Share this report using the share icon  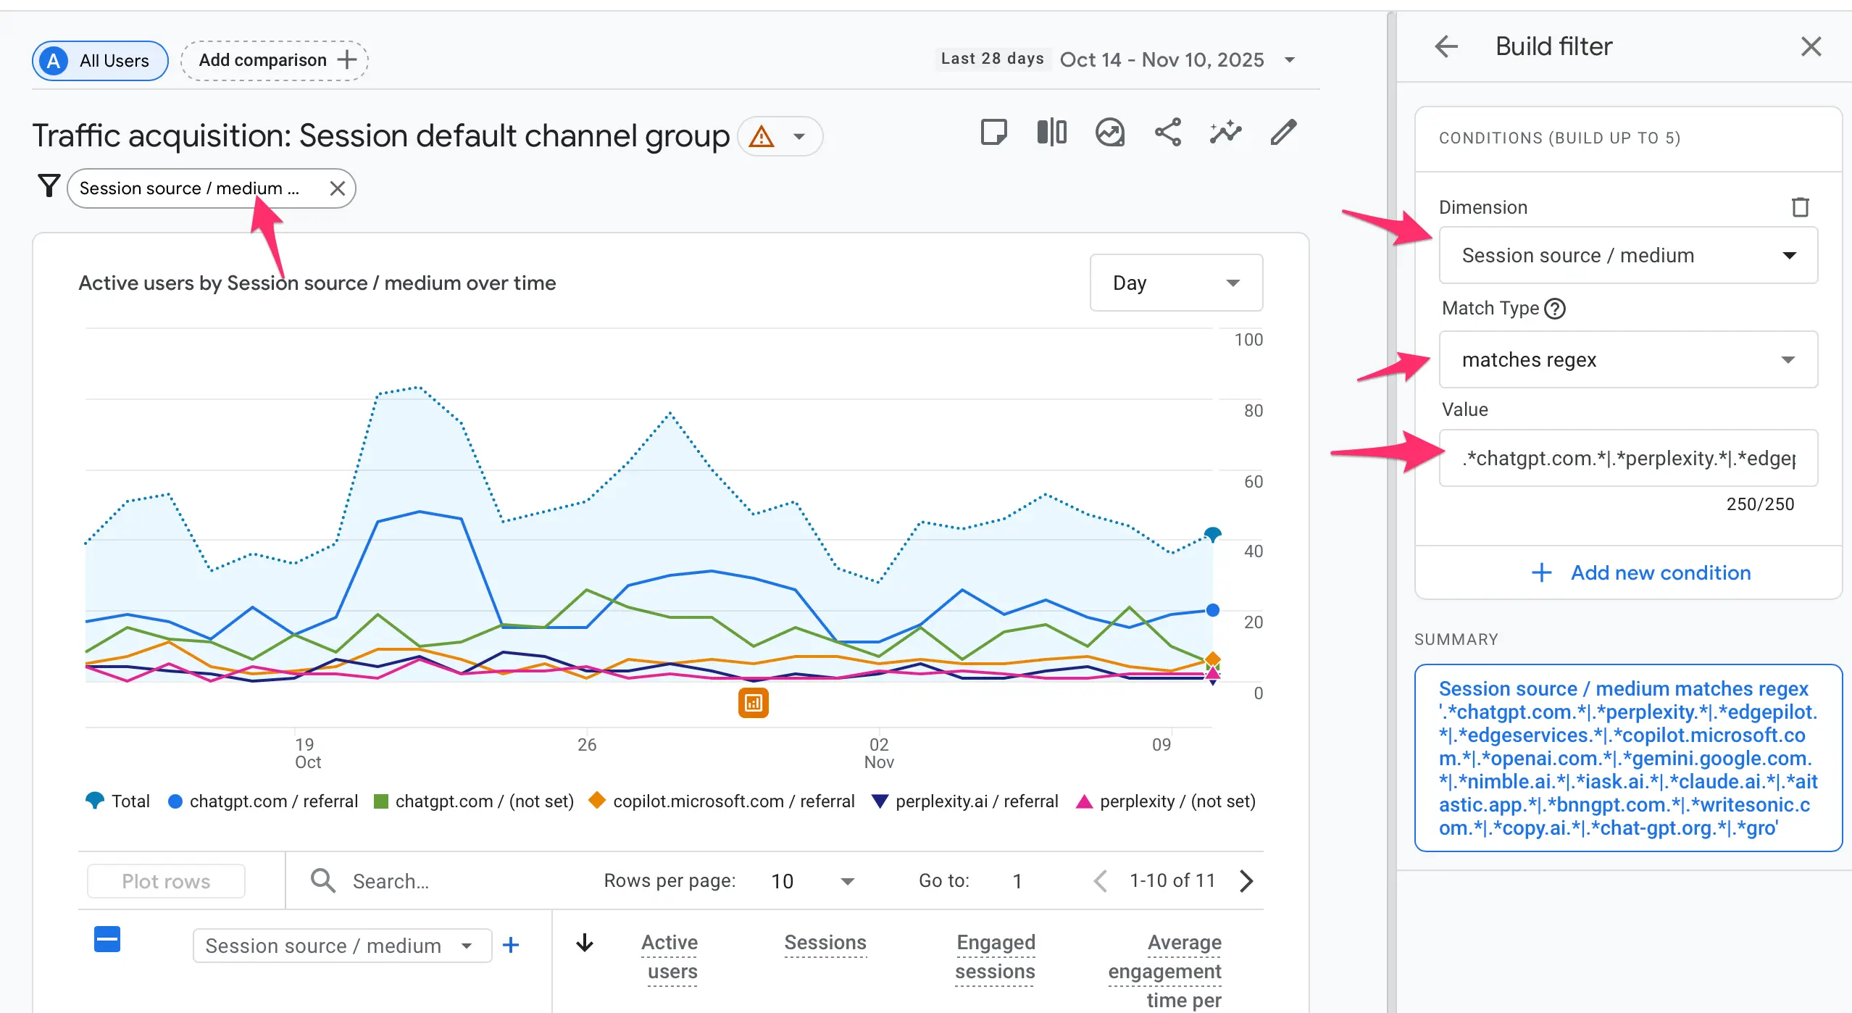point(1168,133)
